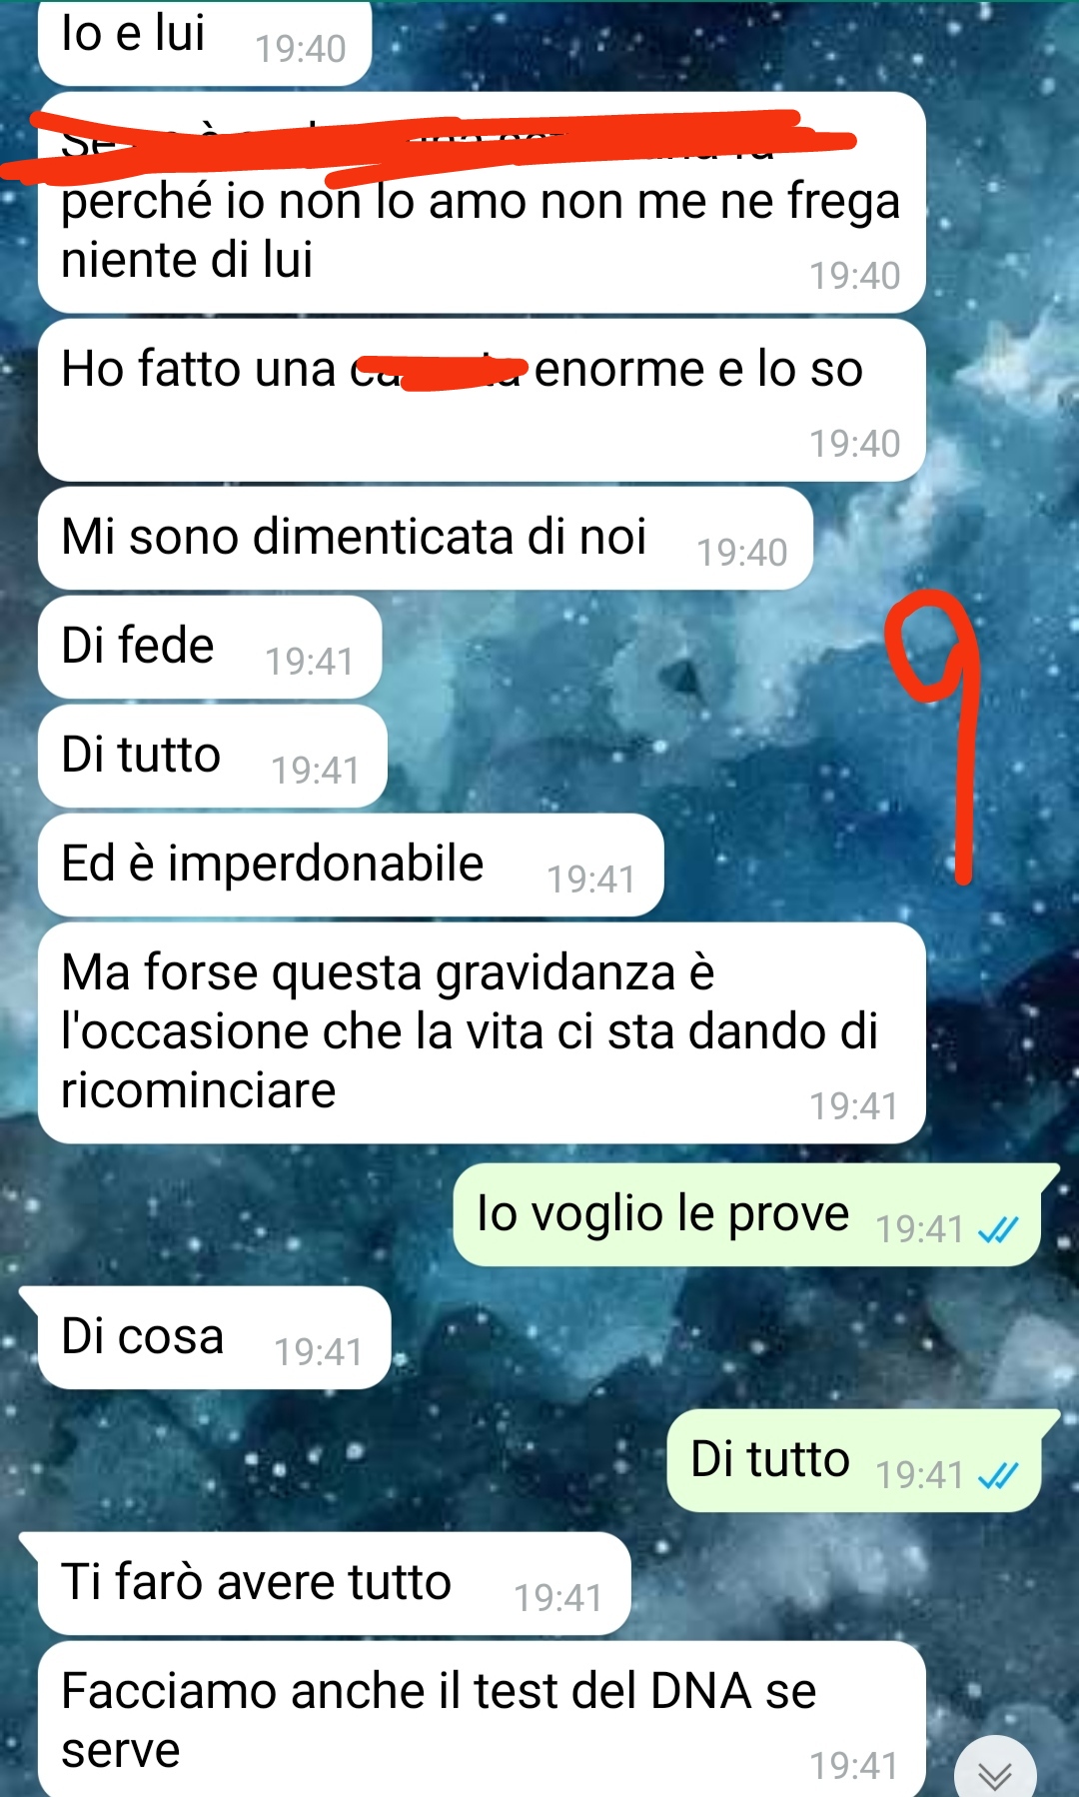Tap the red hand-drawn number 9 annotation
1079x1797 pixels.
[937, 737]
